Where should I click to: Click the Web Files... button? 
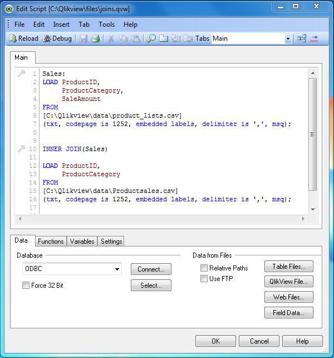[x=288, y=297]
